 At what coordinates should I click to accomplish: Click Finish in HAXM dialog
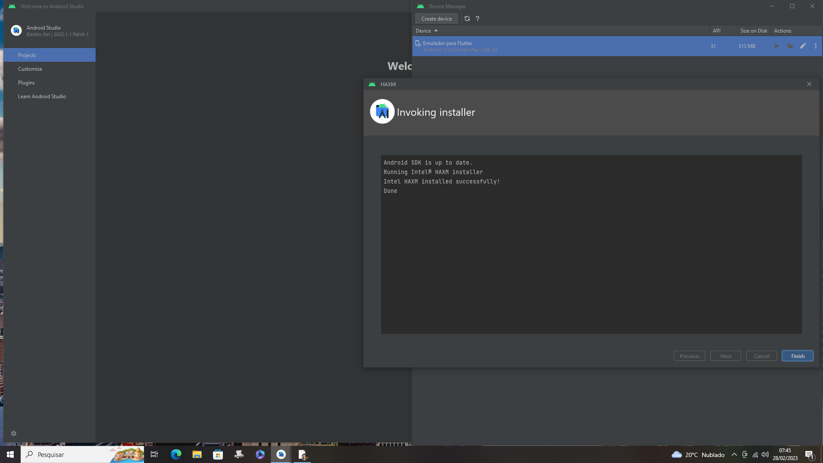(798, 356)
